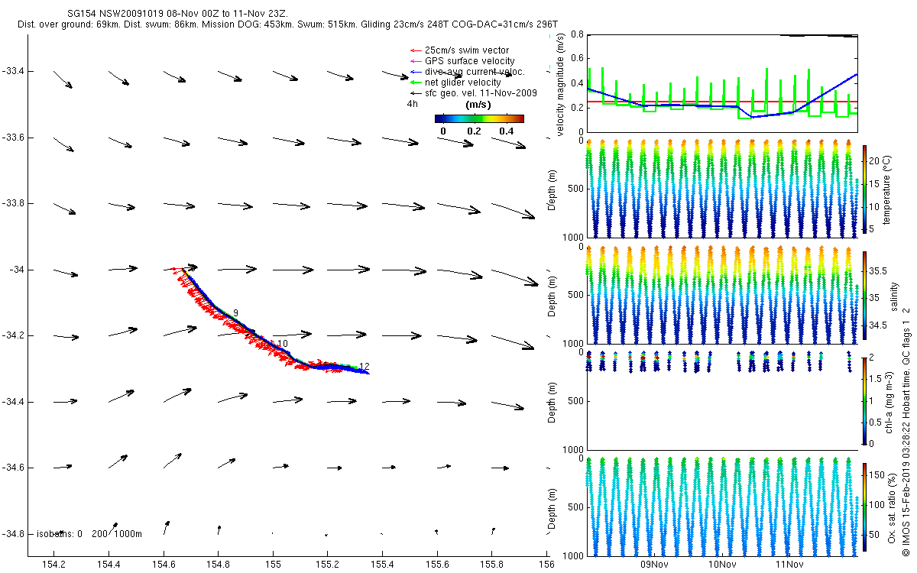Image resolution: width=917 pixels, height=573 pixels.
Task: Click longitude tick label '155.6'
Action: click(436, 565)
